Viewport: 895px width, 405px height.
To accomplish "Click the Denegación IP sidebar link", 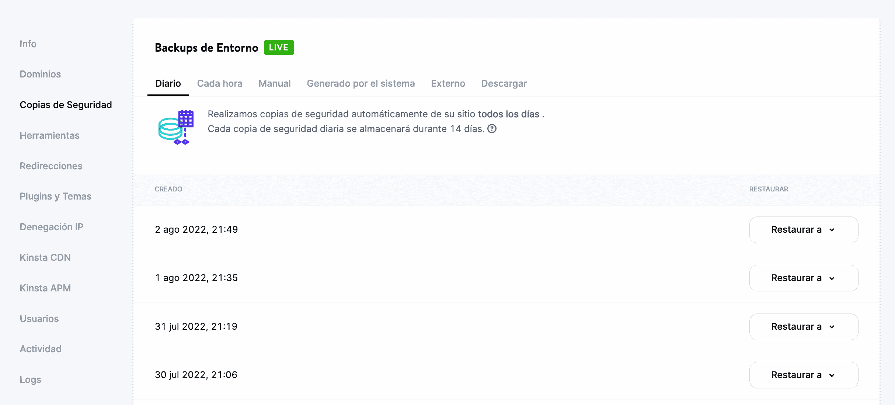I will pos(51,227).
